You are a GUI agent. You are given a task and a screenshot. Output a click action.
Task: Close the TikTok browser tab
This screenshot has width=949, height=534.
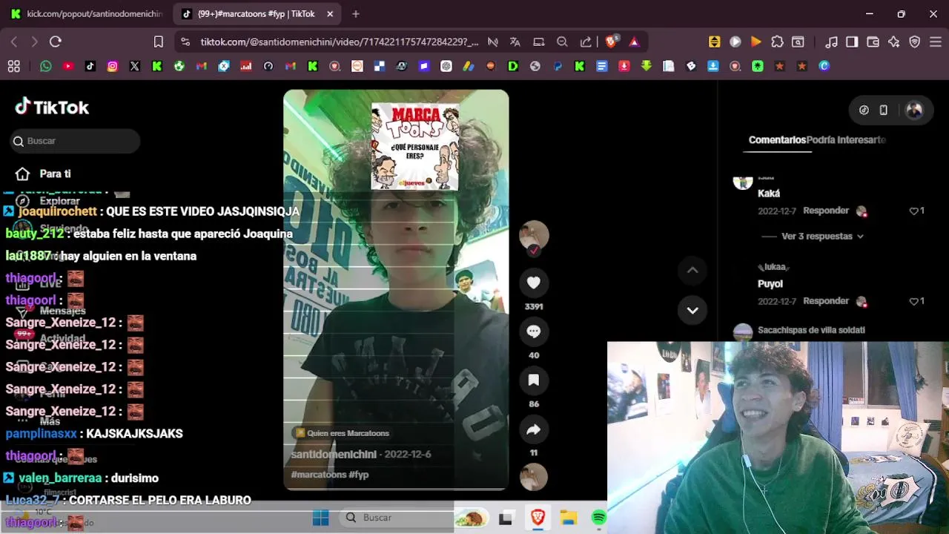point(330,13)
